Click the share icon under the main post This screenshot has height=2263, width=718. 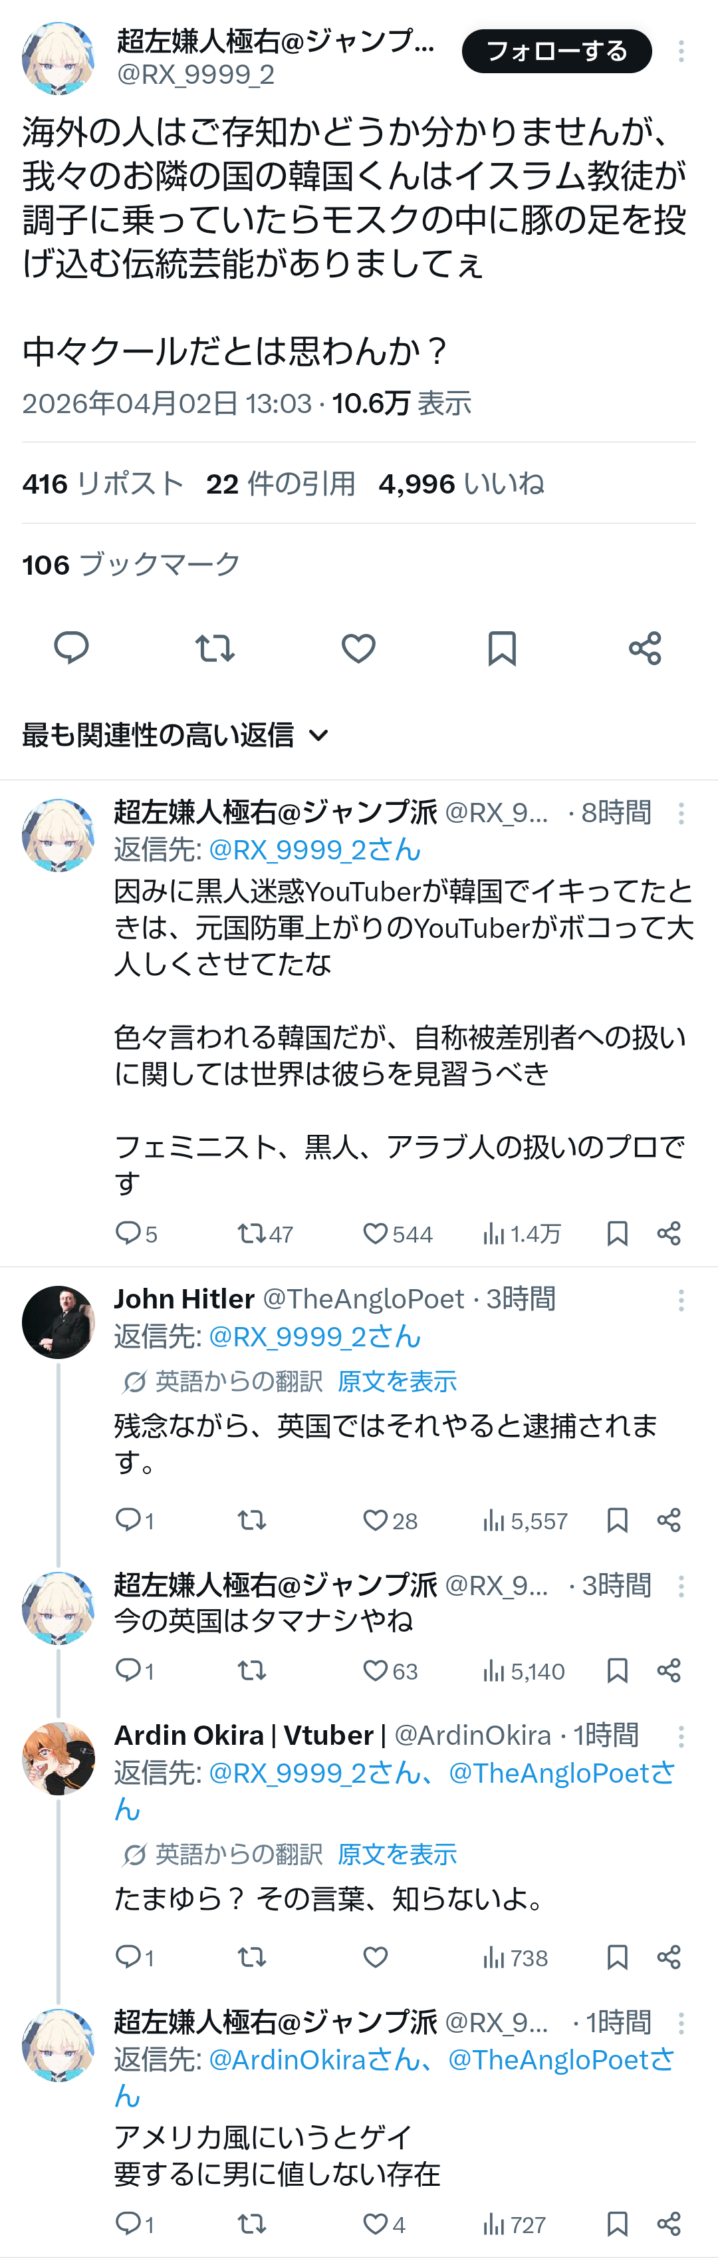coord(645,649)
